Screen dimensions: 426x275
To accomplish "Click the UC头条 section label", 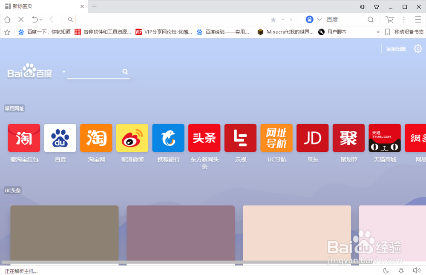I will coord(13,190).
